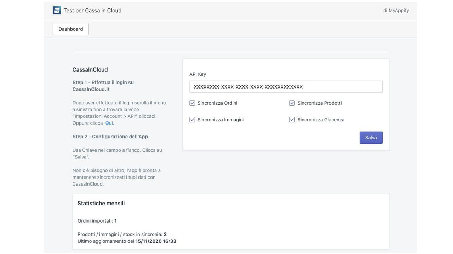The width and height of the screenshot is (453, 254).
Task: Click the Statistiche mensili heading
Action: click(101, 203)
